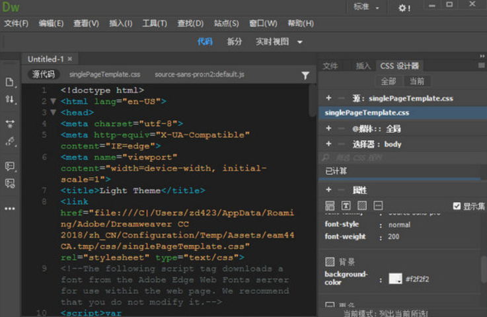487x317 pixels.
Task: Open the 站点(S) menu
Action: [x=226, y=23]
